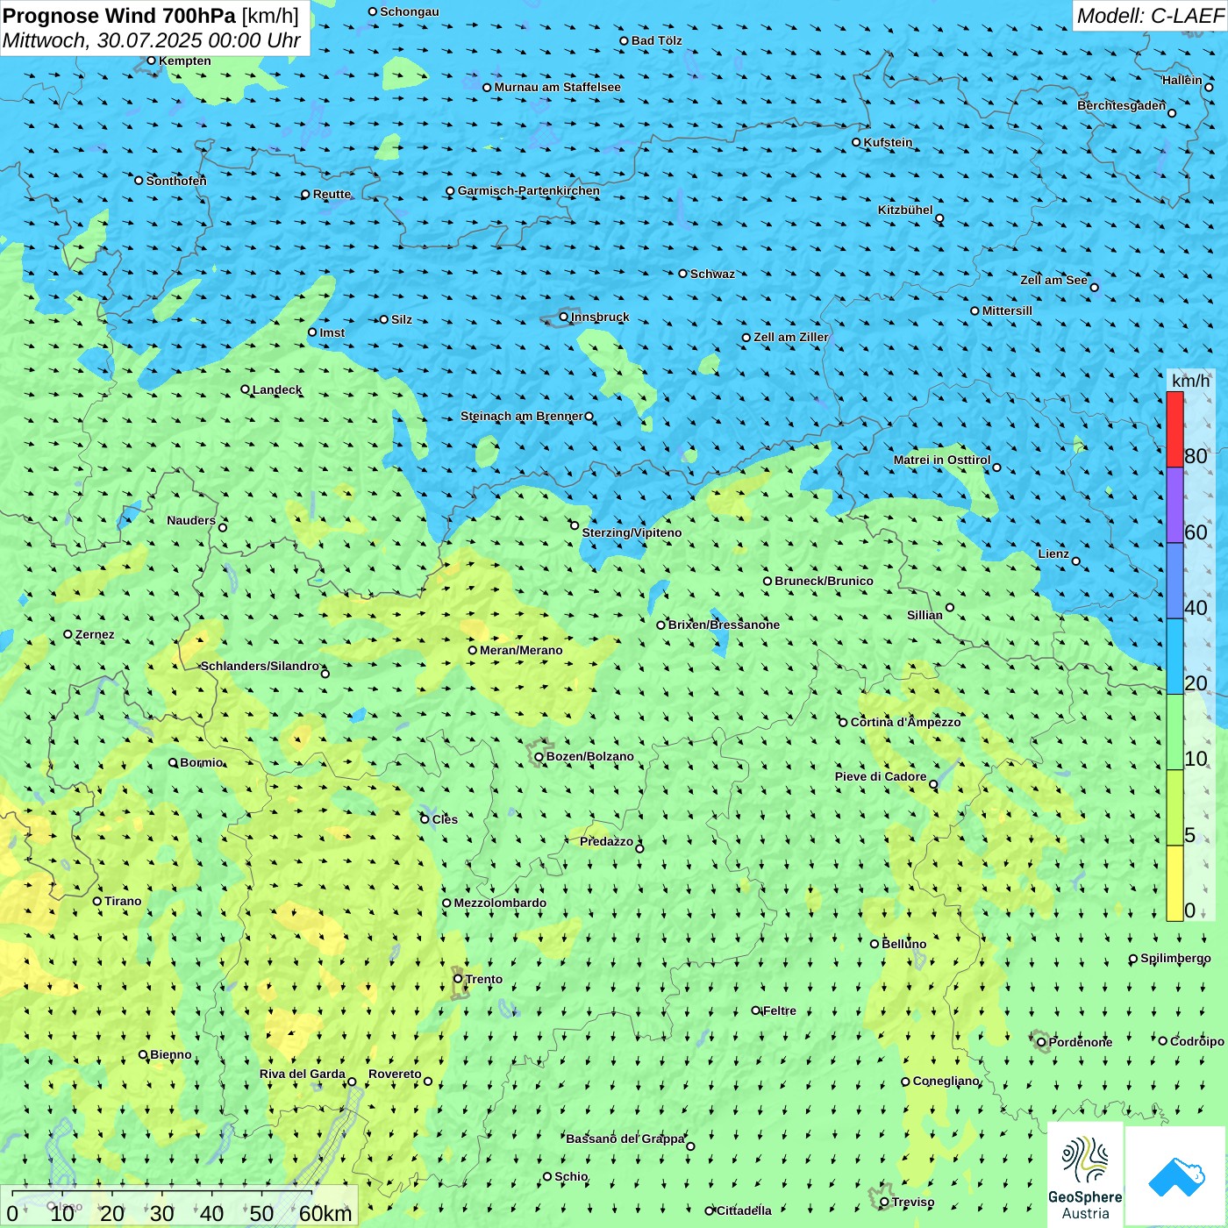1228x1228 pixels.
Task: Click the Riva del Garda label
Action: pyautogui.click(x=302, y=1074)
